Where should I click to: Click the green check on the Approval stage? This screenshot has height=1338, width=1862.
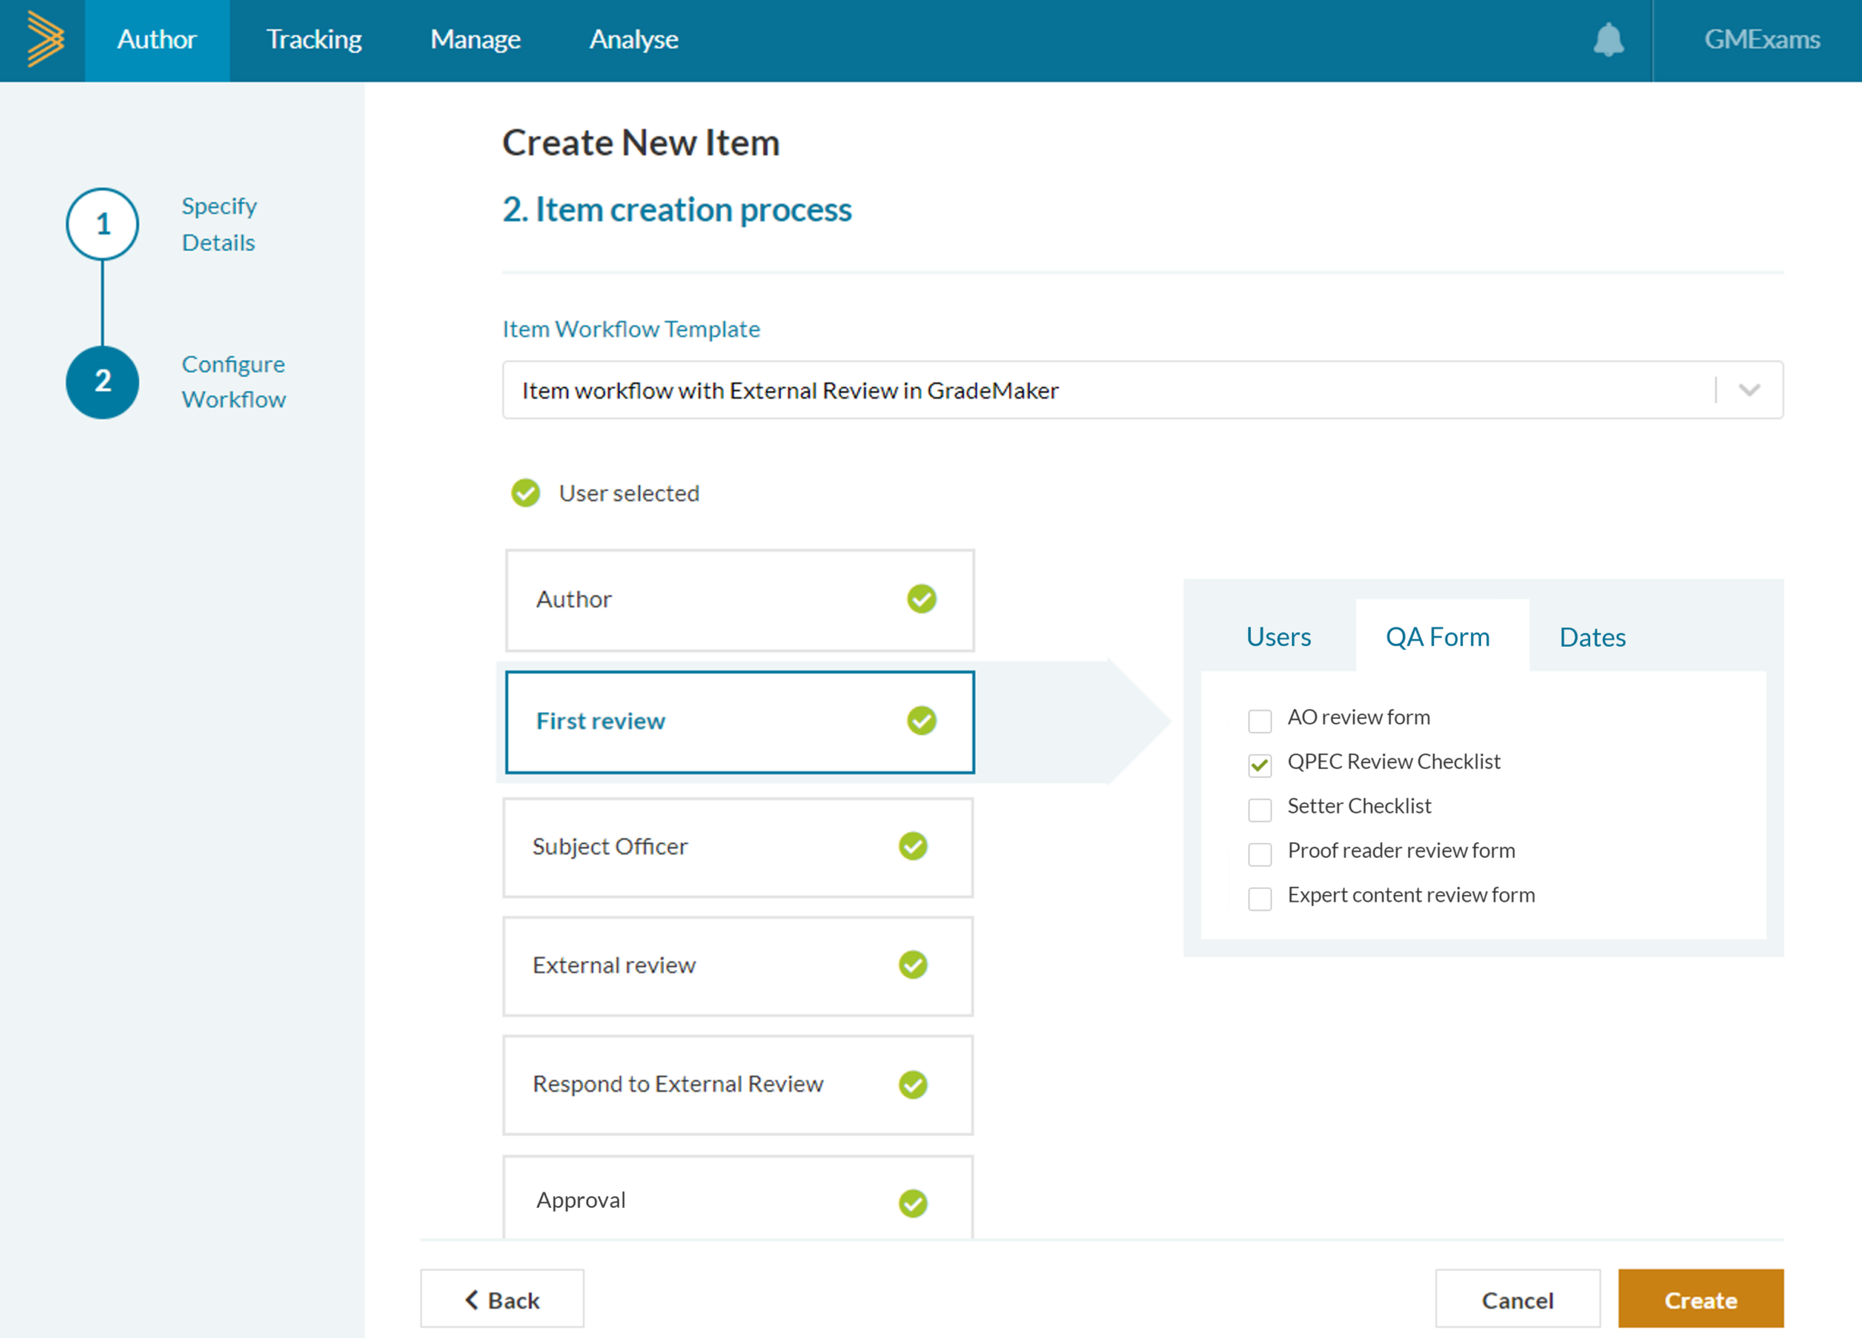(912, 1202)
